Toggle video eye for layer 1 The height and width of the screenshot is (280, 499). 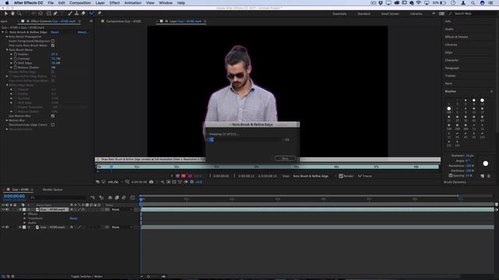coord(3,209)
